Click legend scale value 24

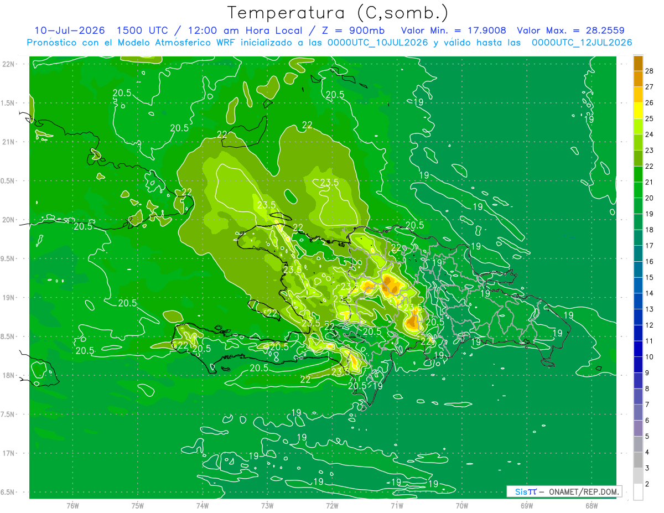click(x=649, y=134)
